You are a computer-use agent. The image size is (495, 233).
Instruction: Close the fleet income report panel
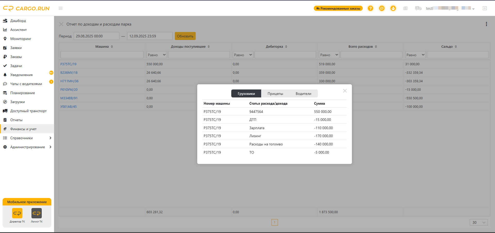[61, 24]
